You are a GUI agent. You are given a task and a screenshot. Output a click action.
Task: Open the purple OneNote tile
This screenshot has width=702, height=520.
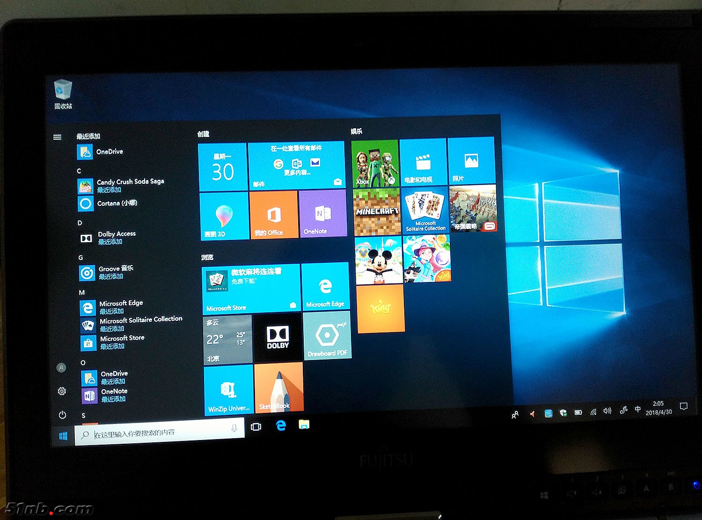[x=323, y=213]
